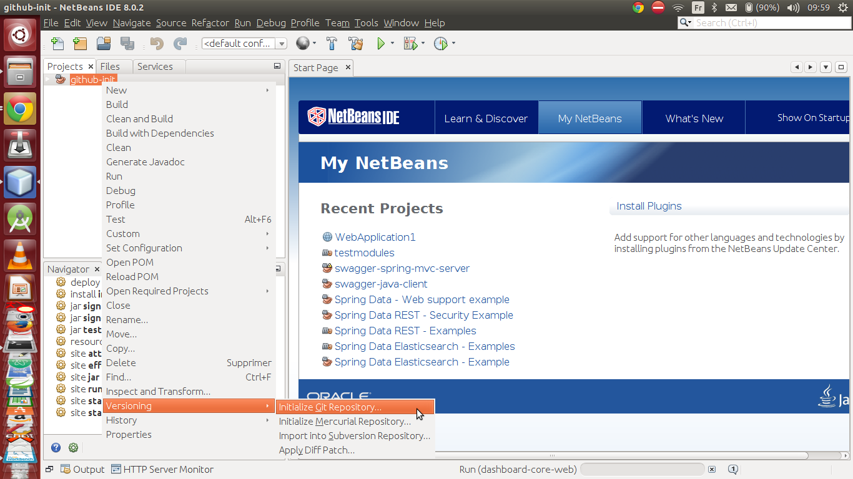
Task: Close the Start Page tab
Action: 348,67
